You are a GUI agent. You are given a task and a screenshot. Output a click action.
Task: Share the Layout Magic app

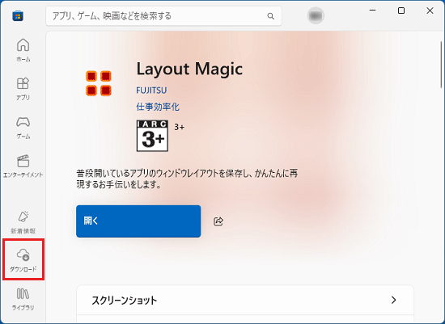click(218, 221)
